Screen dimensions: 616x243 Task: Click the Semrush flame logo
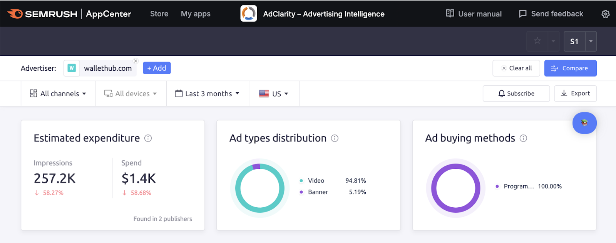15,14
